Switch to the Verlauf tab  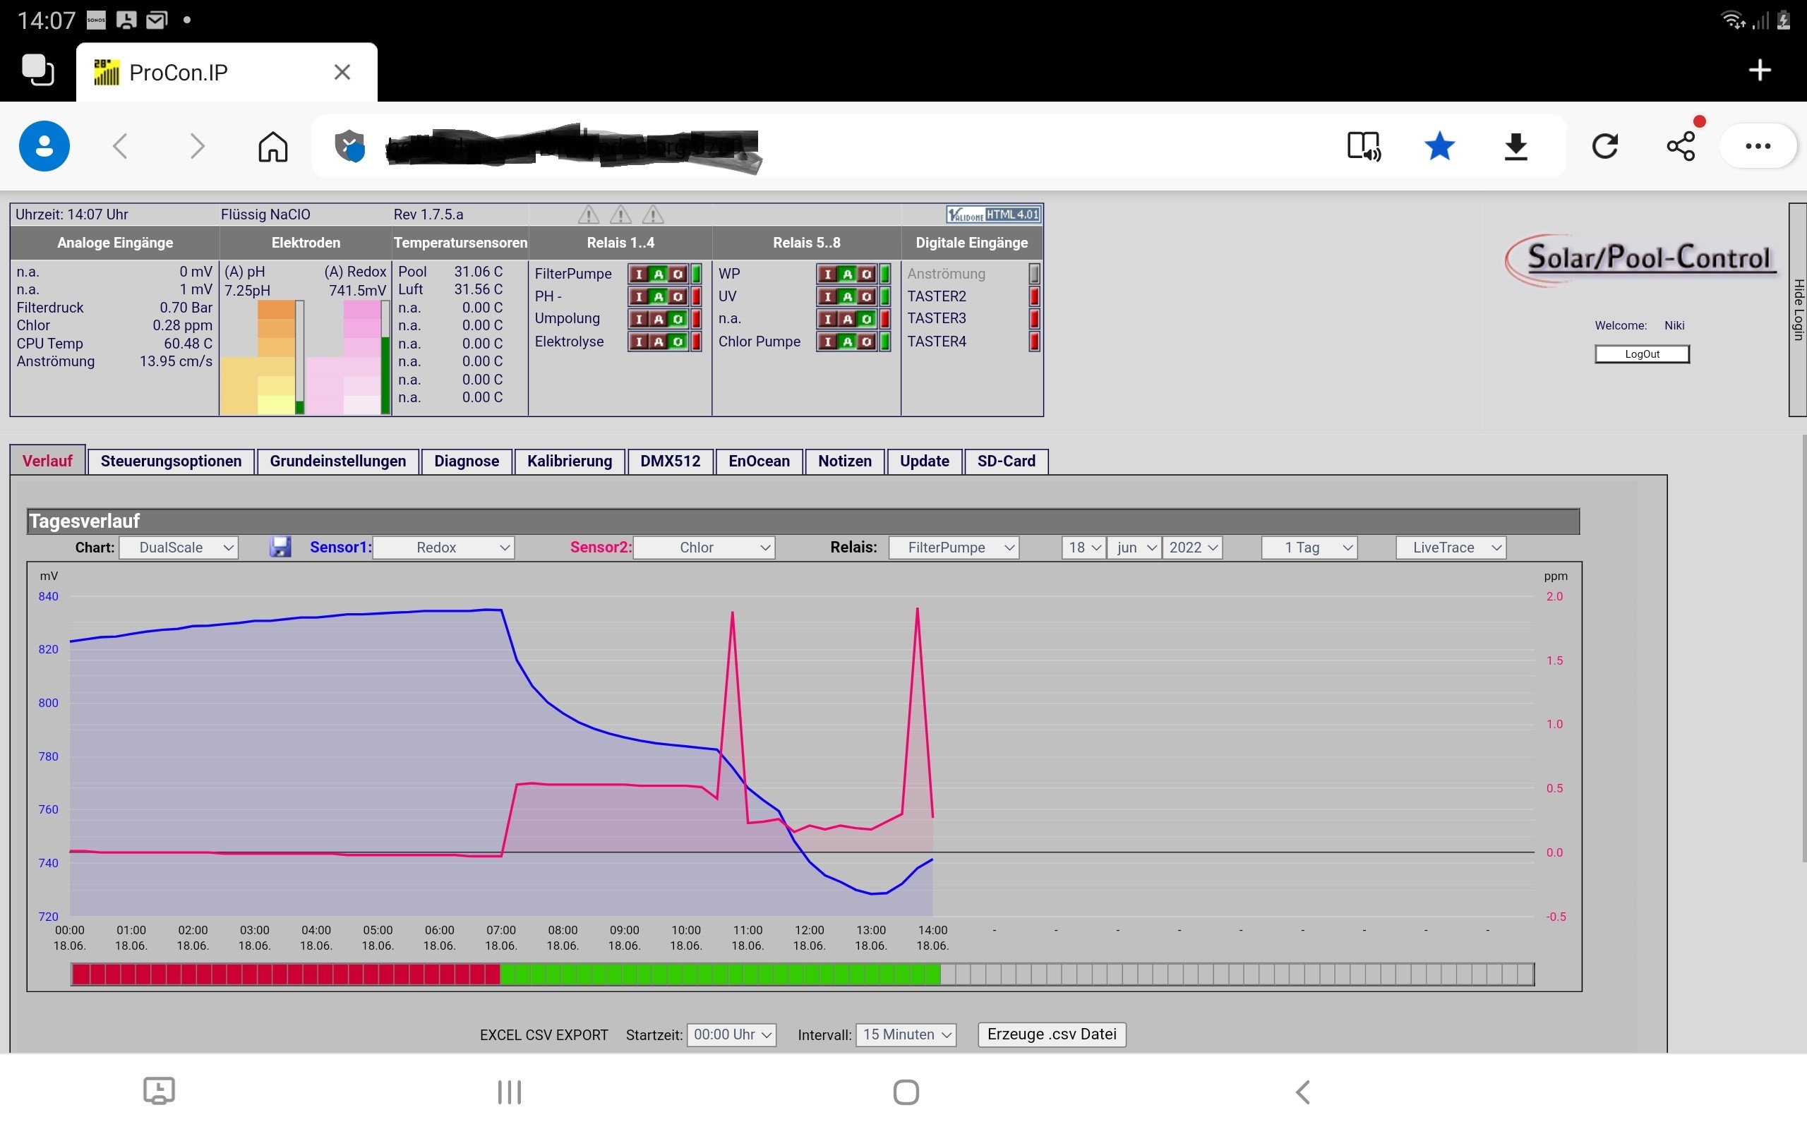click(48, 461)
